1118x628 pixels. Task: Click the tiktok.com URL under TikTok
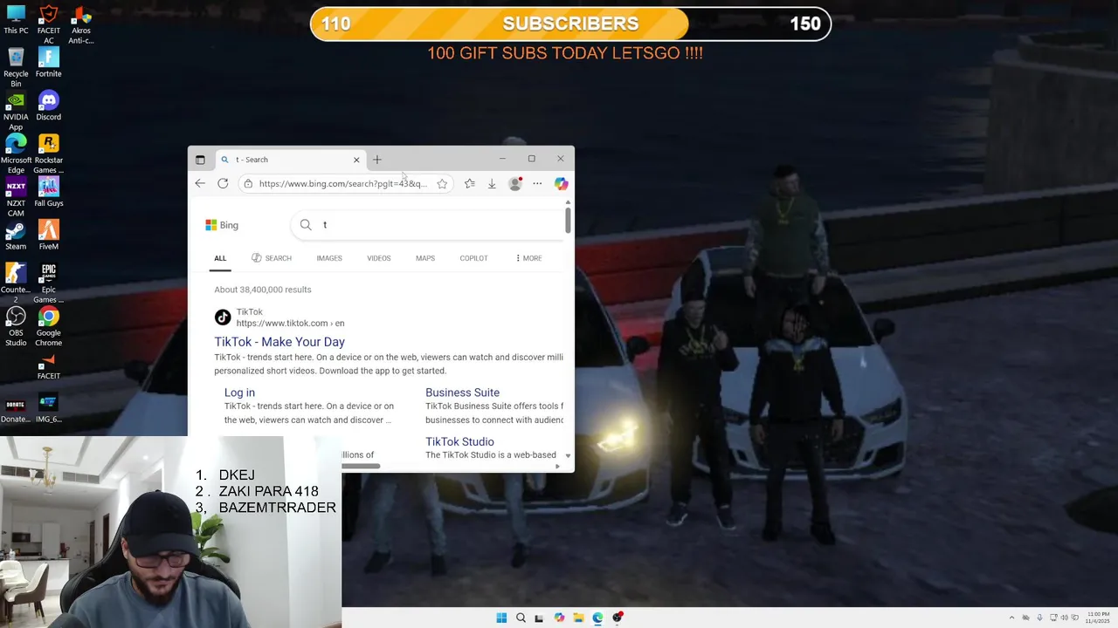click(x=290, y=324)
